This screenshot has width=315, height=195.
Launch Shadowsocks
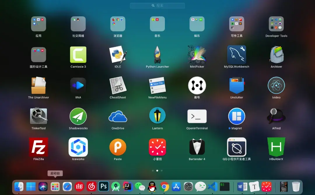point(78,116)
